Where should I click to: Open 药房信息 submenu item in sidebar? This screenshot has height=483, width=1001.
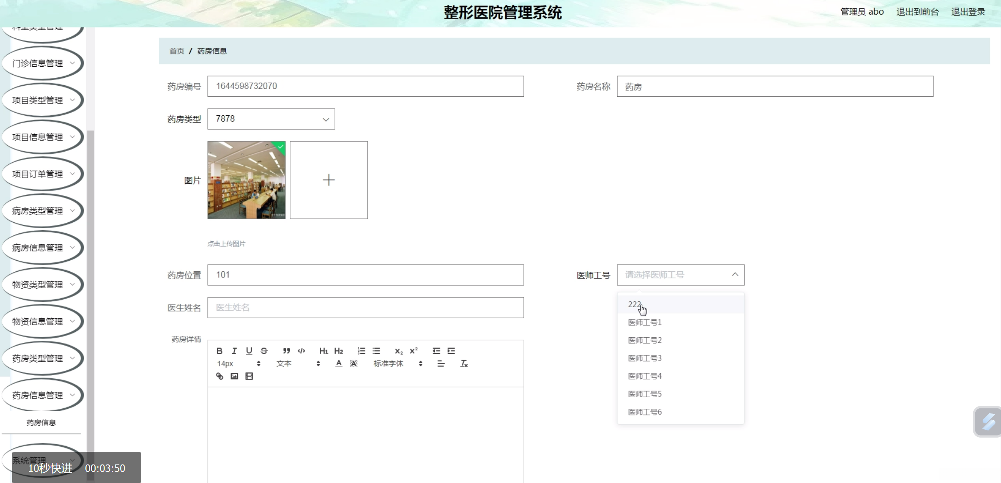click(x=41, y=423)
